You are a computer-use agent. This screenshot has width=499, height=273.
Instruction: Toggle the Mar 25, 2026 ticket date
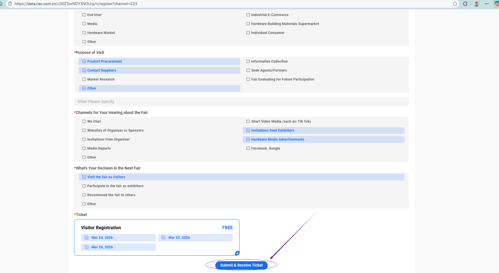tap(164, 238)
